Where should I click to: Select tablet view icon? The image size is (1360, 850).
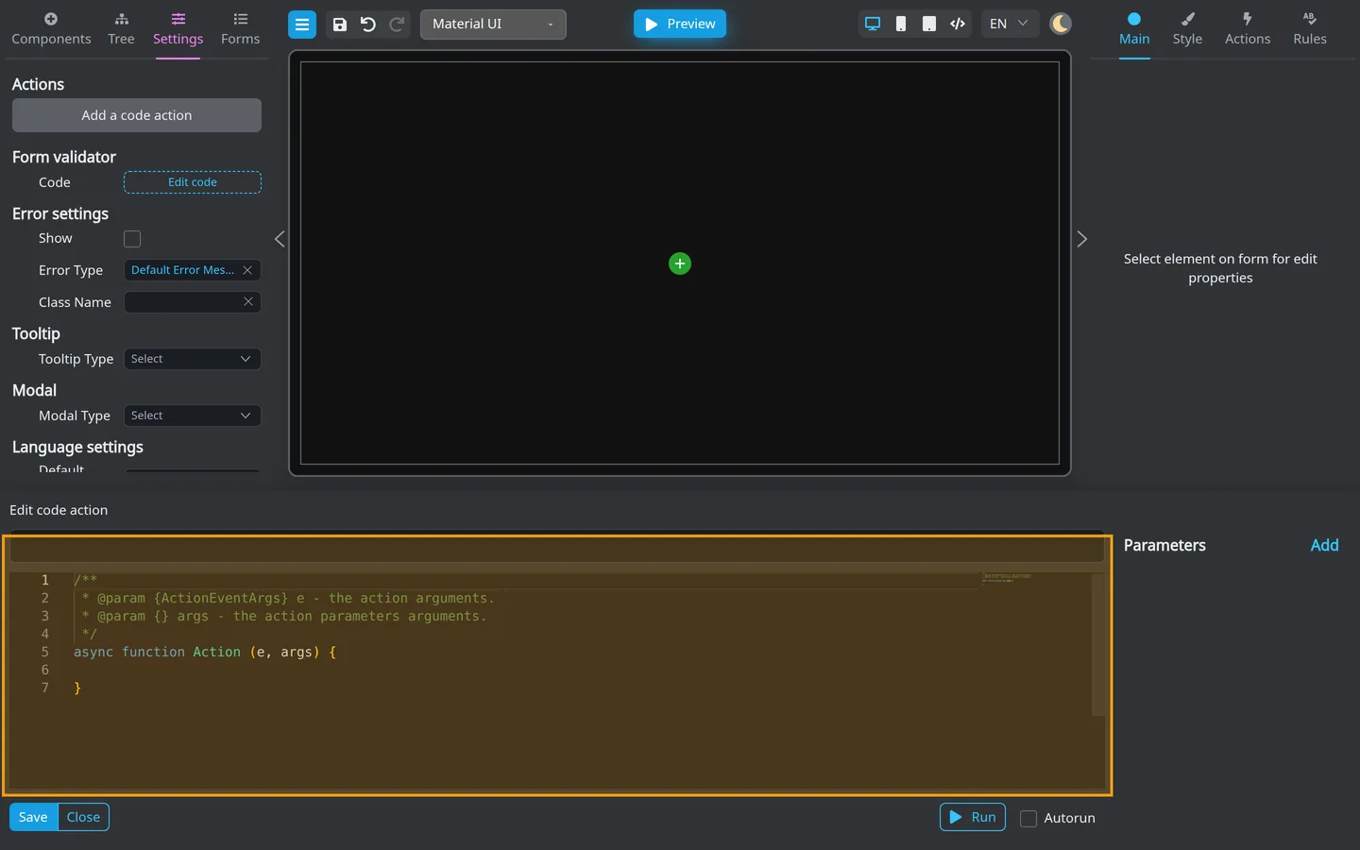(929, 24)
